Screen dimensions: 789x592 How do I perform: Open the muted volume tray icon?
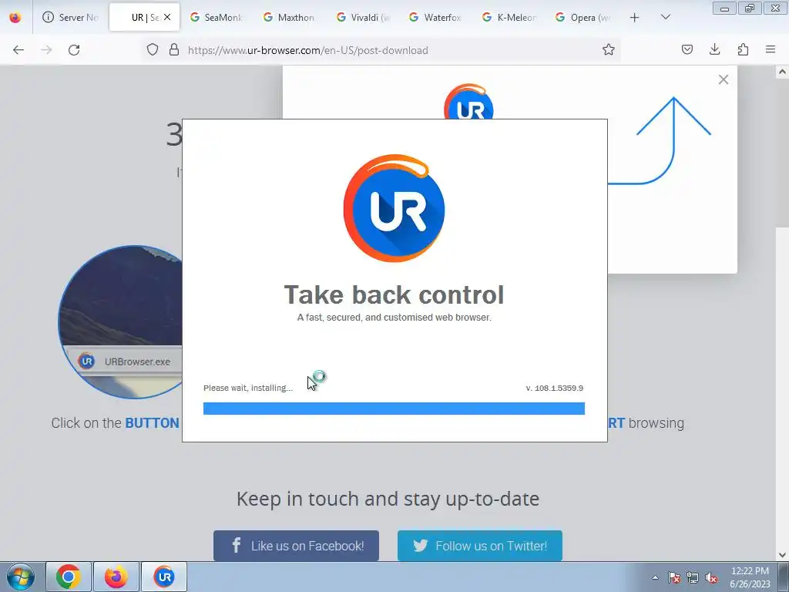pos(711,577)
